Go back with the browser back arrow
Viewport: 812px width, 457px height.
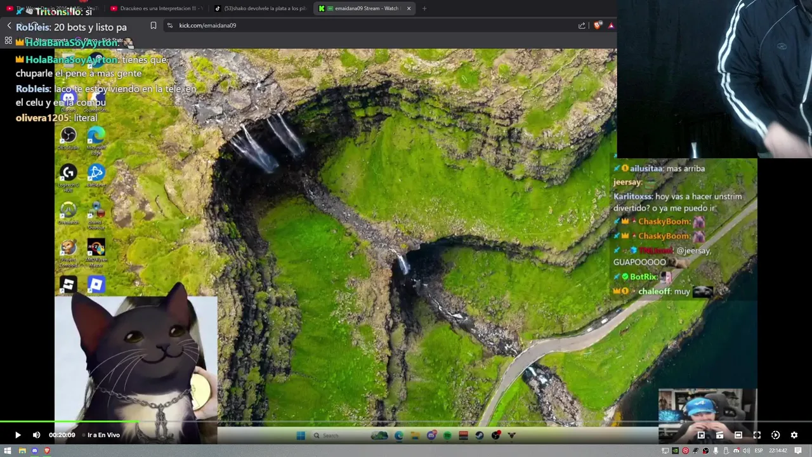[9, 25]
